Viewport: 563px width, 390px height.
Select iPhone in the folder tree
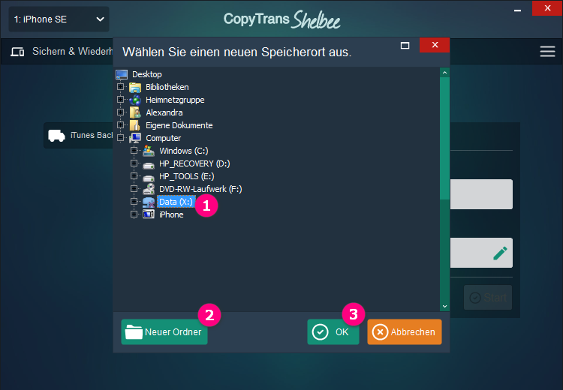171,214
